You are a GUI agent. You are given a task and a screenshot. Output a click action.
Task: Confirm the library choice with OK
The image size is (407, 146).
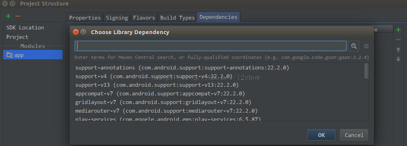[x=321, y=135]
